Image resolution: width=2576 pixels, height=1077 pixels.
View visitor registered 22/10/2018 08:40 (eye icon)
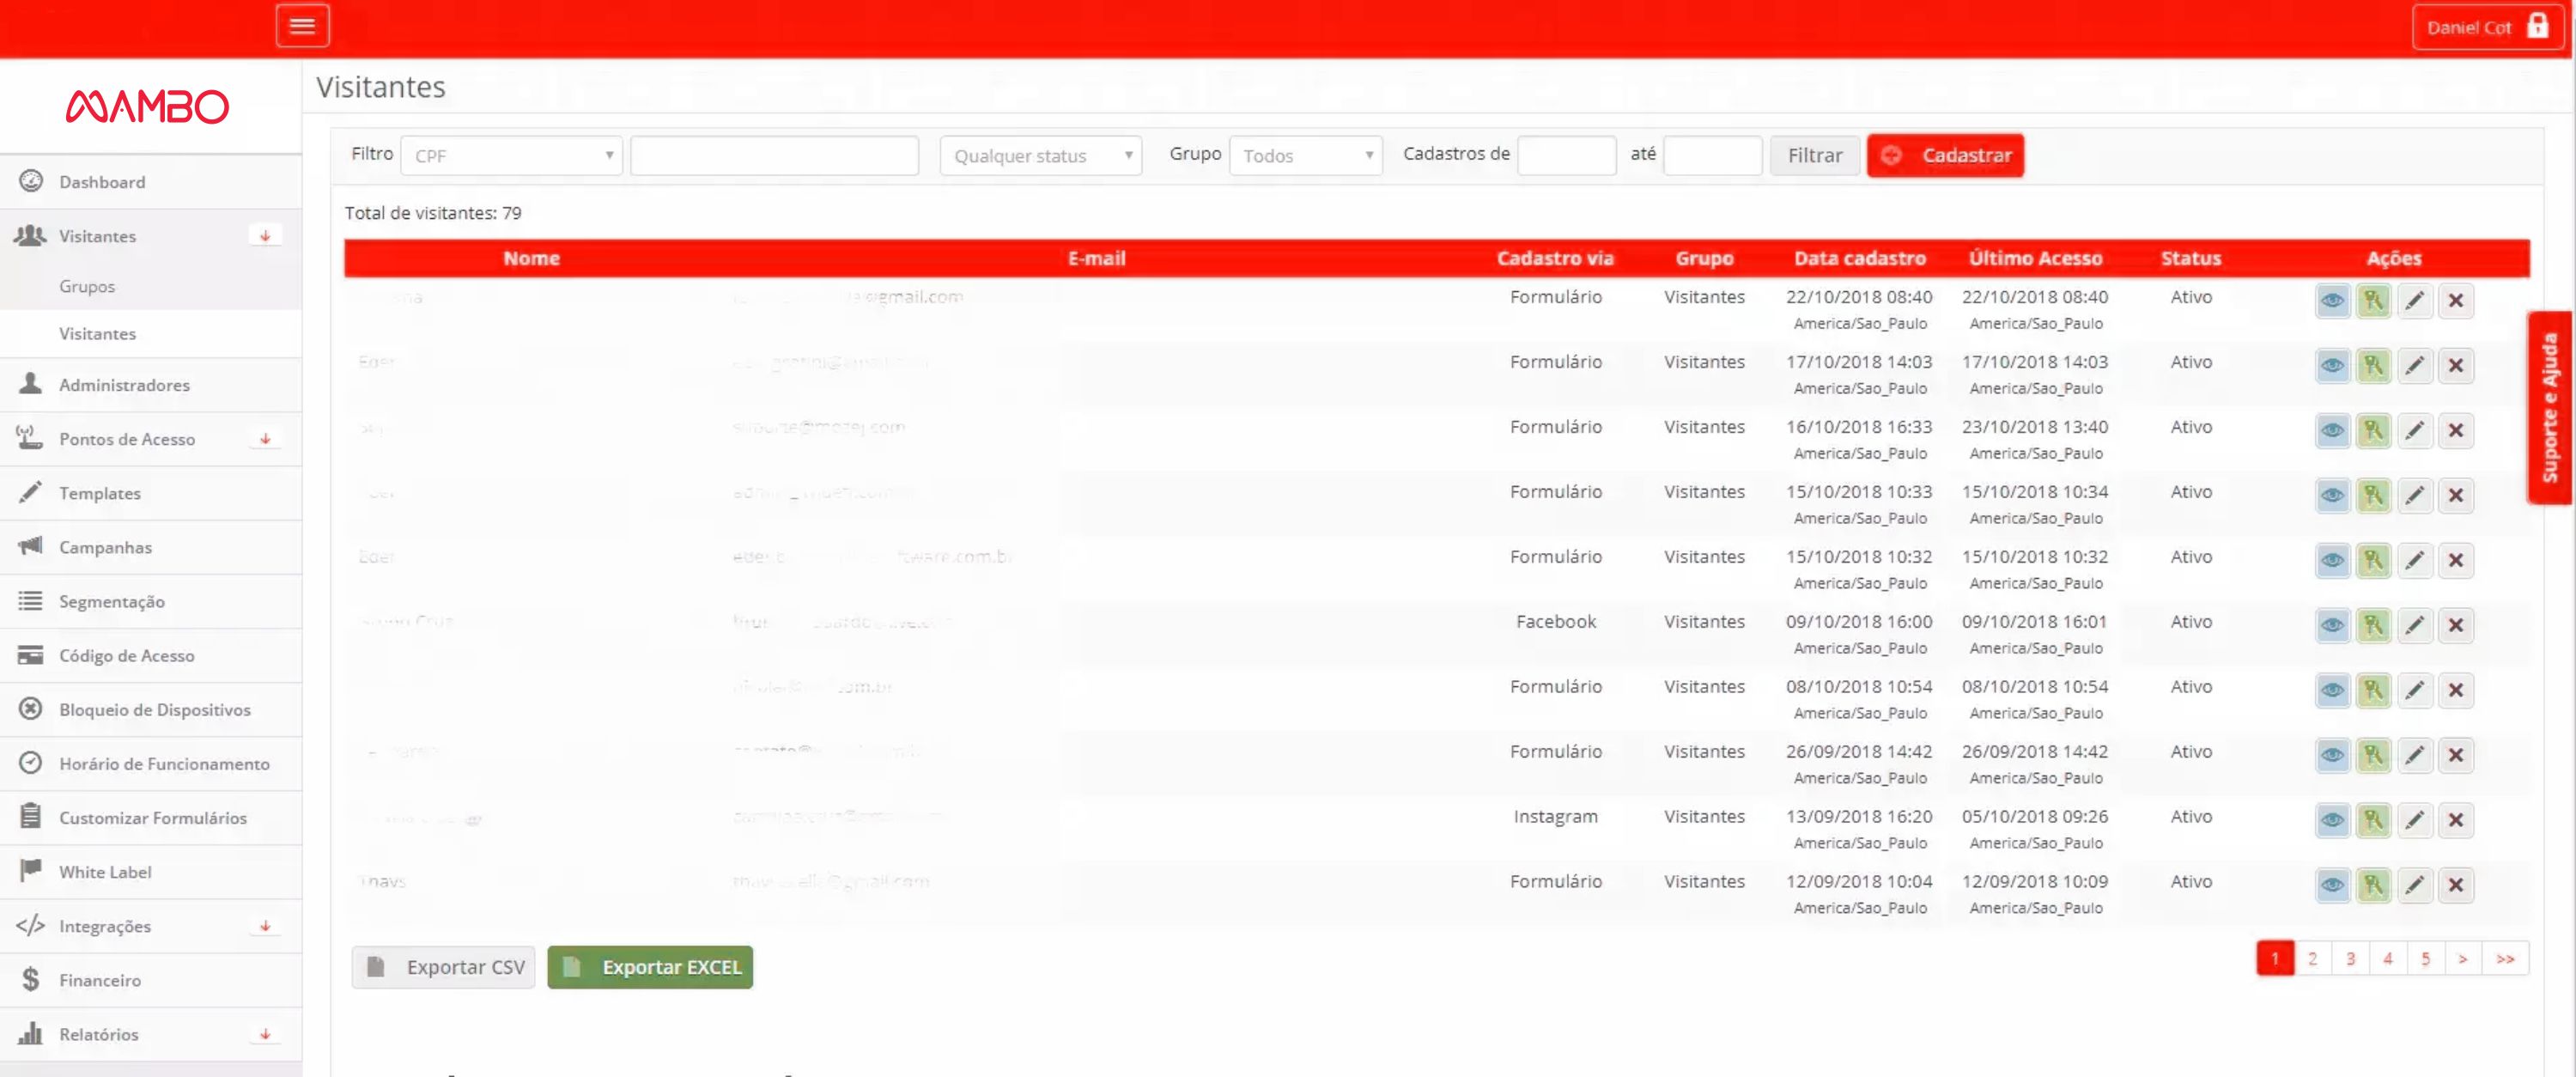[2332, 301]
